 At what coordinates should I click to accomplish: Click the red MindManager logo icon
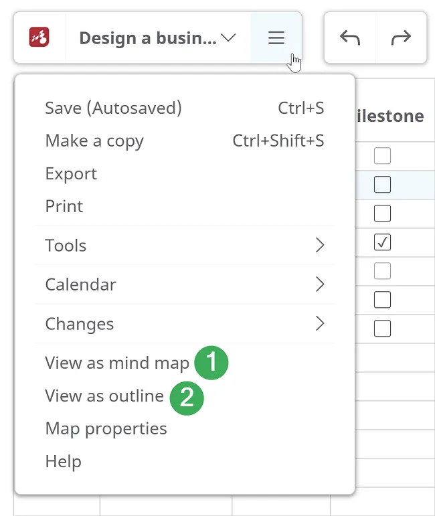(39, 37)
